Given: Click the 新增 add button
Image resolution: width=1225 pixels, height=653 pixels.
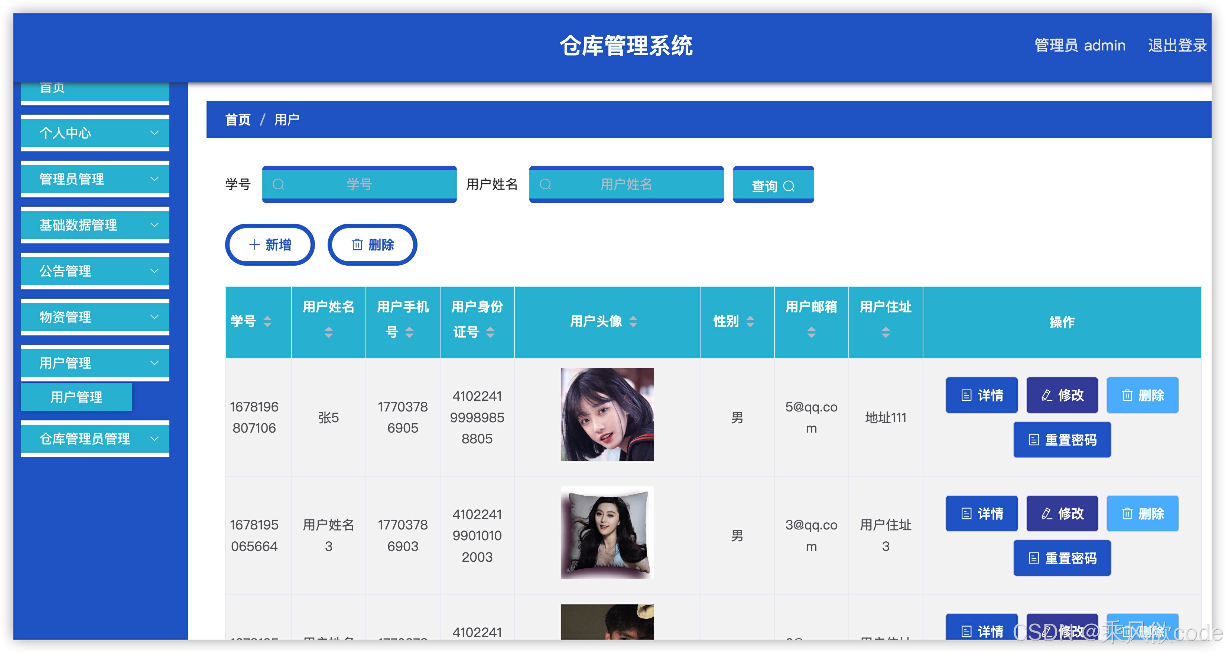Looking at the screenshot, I should [x=270, y=245].
